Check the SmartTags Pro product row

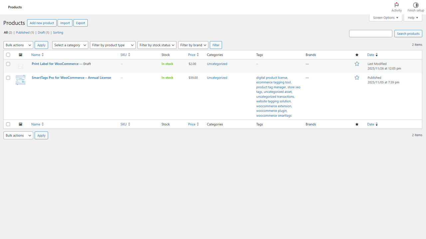point(8,77)
